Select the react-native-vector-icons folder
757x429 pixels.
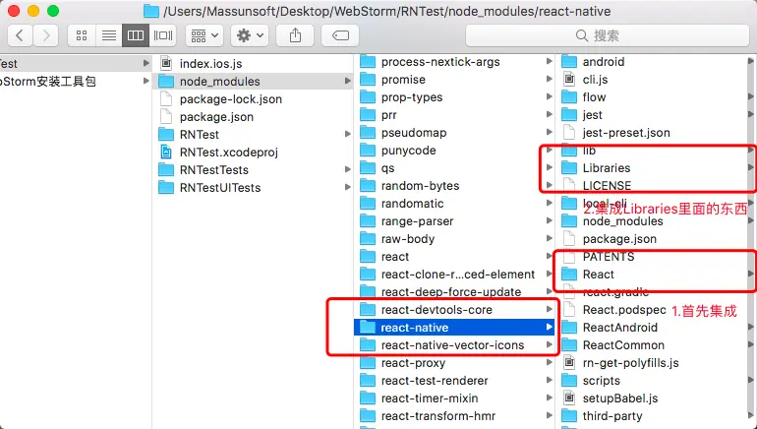point(455,345)
